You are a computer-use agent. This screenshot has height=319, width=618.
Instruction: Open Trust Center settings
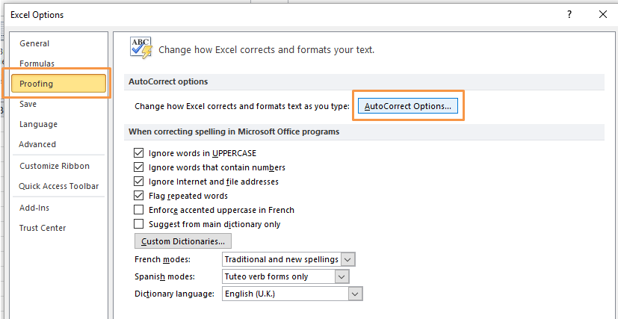pyautogui.click(x=43, y=228)
